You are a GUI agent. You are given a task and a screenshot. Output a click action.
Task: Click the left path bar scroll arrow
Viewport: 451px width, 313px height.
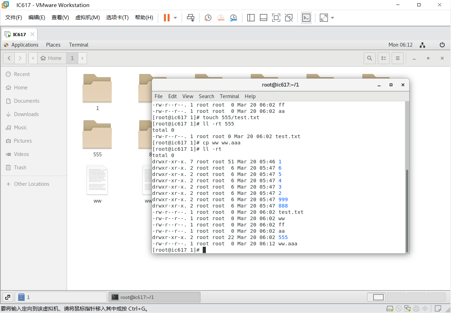[x=33, y=58]
